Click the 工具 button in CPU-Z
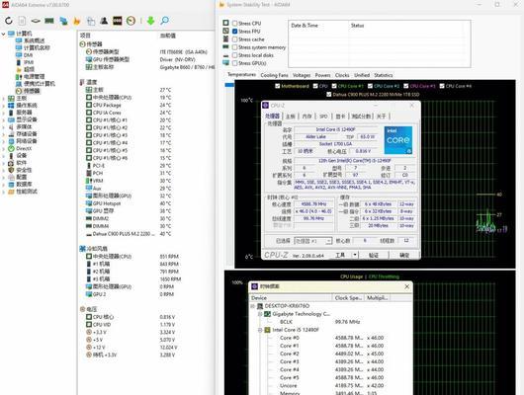Viewport: 524px width, 395px height. click(340, 255)
